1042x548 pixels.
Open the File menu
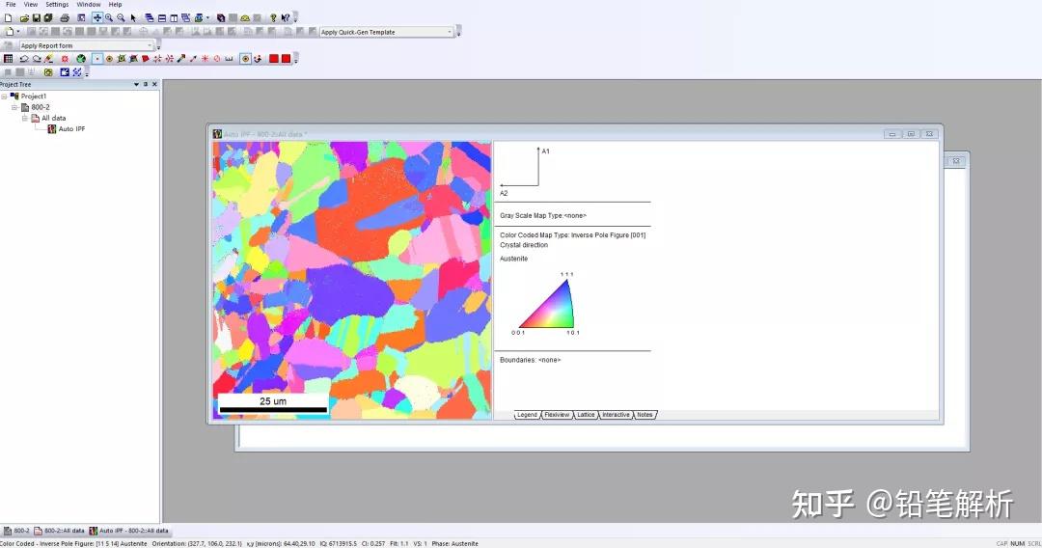click(11, 4)
